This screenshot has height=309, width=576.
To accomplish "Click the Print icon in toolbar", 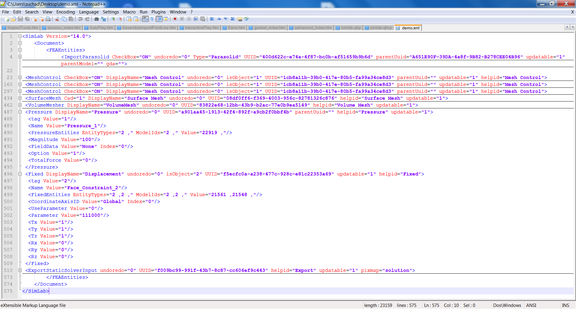I will click(48, 19).
